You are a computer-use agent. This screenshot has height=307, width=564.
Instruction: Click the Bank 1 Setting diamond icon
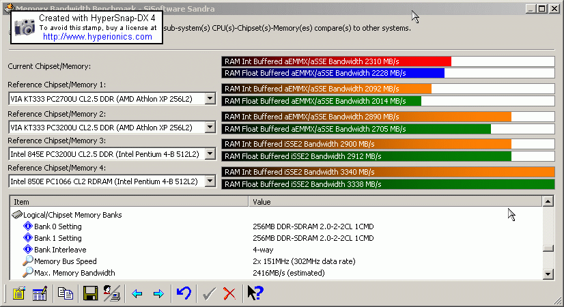click(x=28, y=237)
